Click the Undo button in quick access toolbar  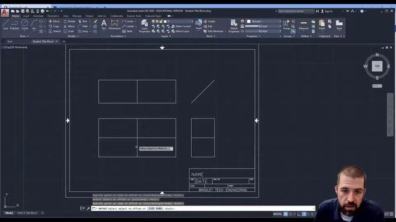(48, 11)
